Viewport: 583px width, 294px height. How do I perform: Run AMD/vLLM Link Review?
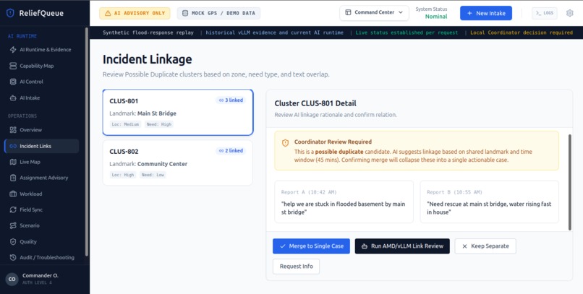(402, 246)
